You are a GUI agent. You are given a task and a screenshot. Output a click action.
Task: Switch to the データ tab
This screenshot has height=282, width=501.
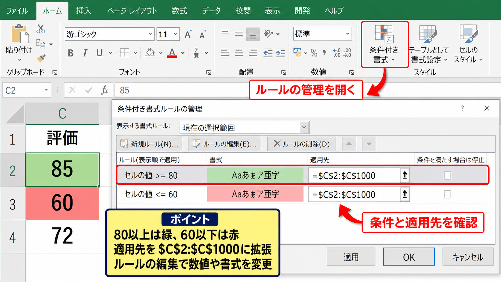pyautogui.click(x=211, y=10)
